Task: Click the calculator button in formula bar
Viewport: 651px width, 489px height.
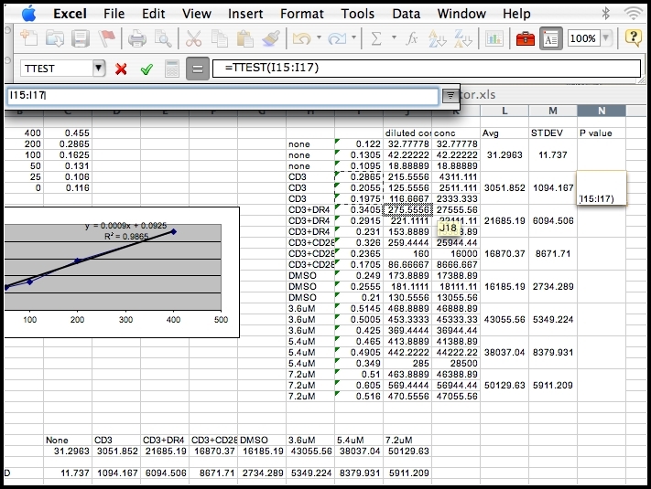Action: coord(171,69)
